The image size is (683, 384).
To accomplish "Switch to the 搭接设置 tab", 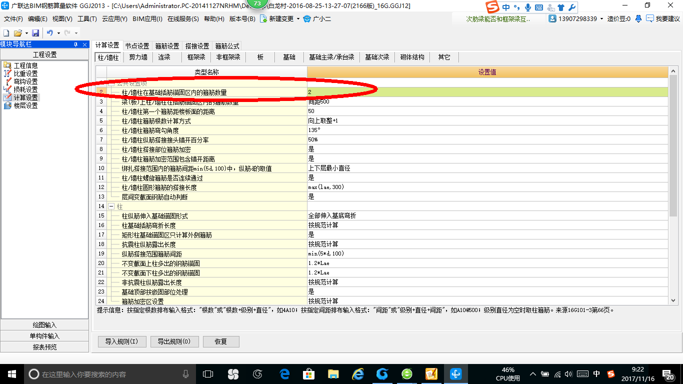I will (x=197, y=46).
